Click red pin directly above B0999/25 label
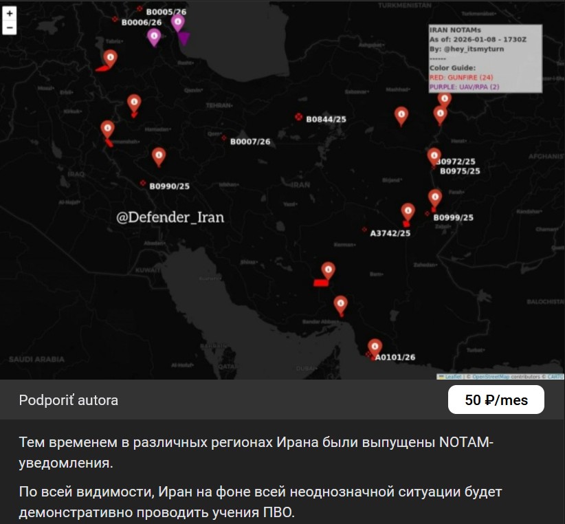565x524 pixels. click(x=435, y=197)
